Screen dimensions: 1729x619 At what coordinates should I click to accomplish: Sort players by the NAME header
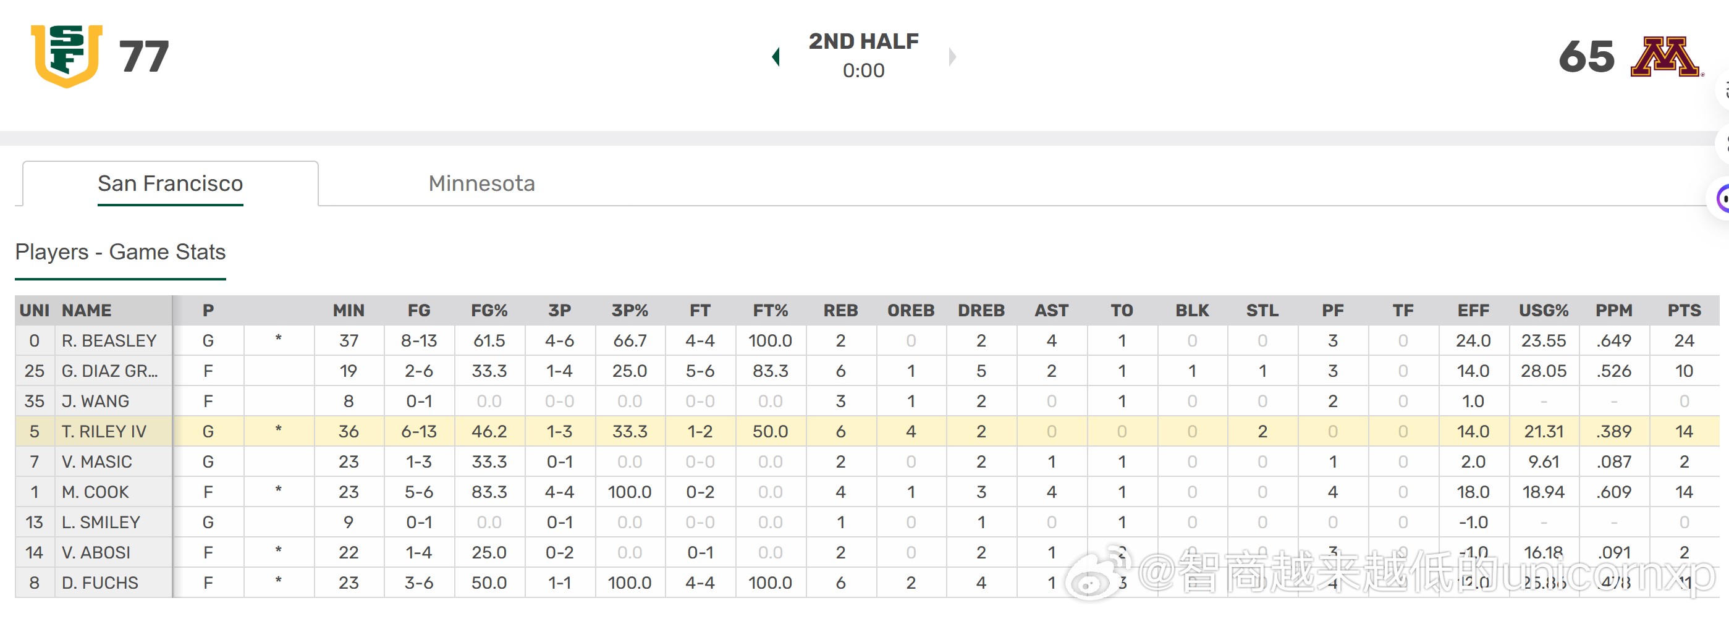coord(87,310)
